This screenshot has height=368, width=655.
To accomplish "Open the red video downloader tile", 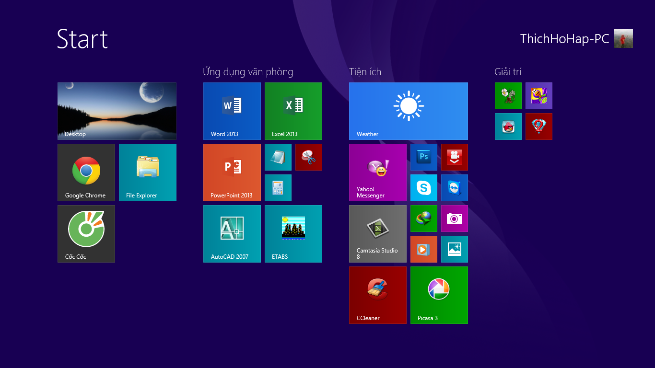I will pos(455,157).
